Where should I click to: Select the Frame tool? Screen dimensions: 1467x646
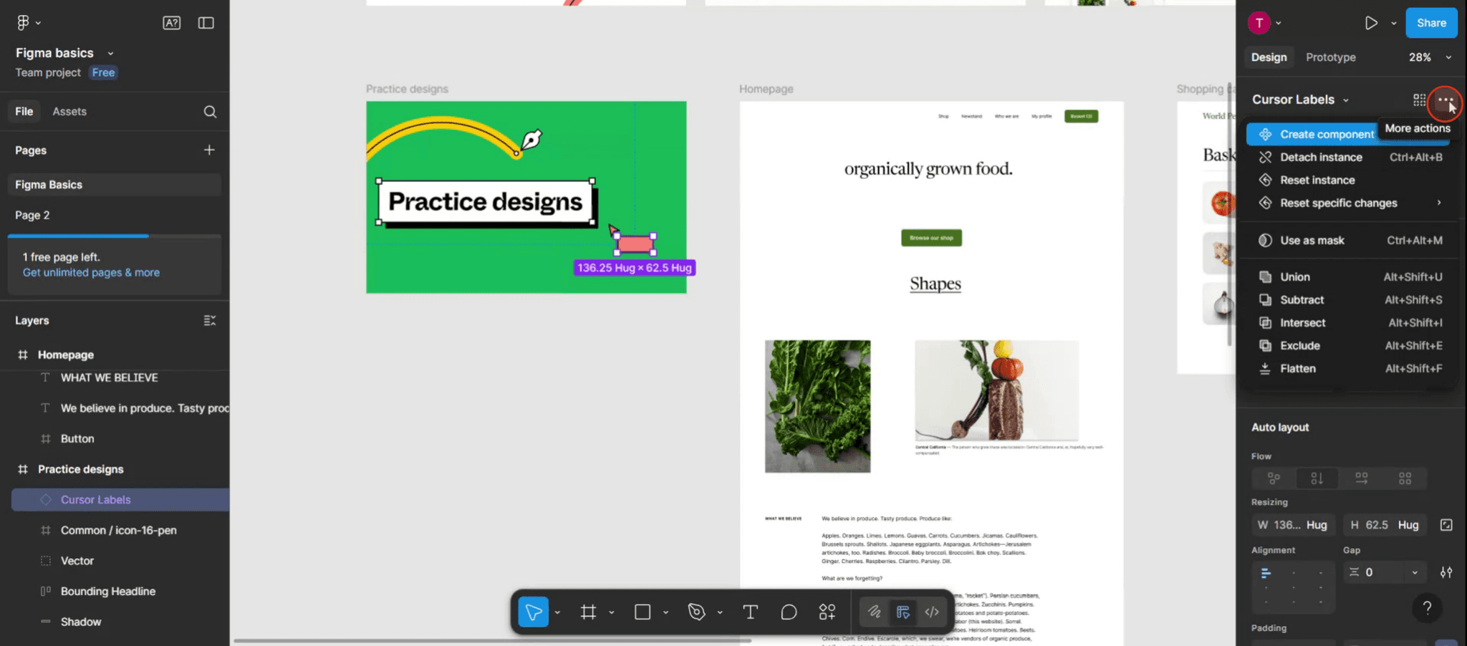589,612
